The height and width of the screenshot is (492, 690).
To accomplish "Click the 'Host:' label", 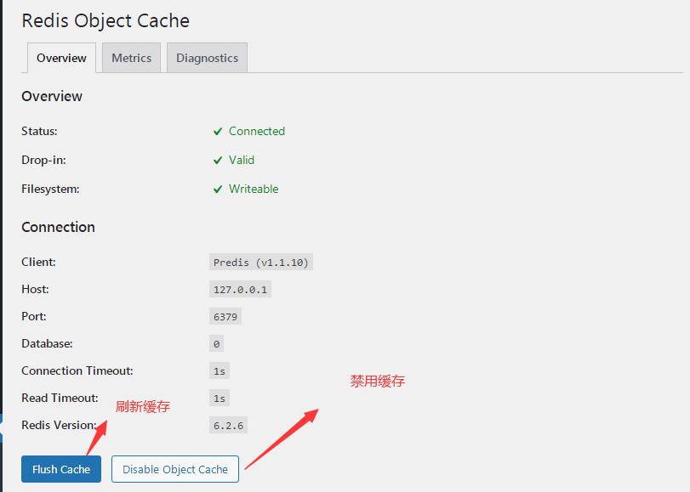I will 35,289.
